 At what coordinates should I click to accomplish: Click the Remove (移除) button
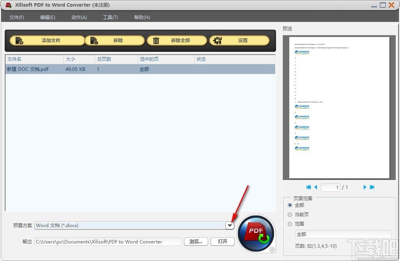[115, 41]
